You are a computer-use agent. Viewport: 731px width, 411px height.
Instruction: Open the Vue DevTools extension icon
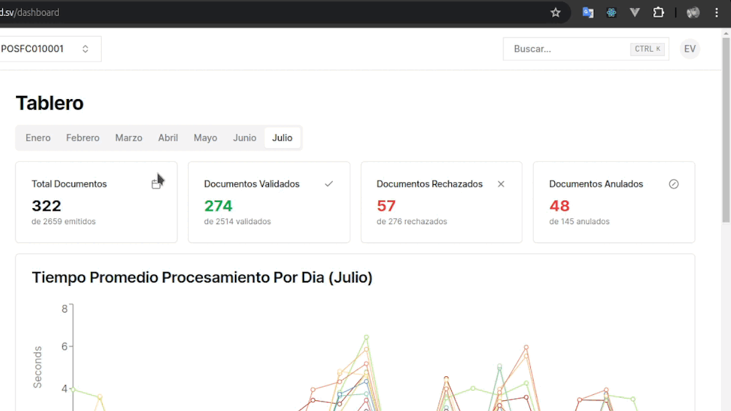click(635, 12)
